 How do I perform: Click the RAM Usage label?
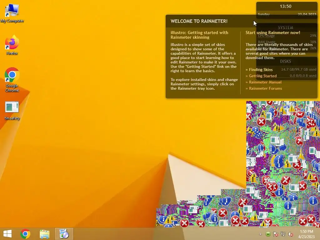tap(267, 42)
